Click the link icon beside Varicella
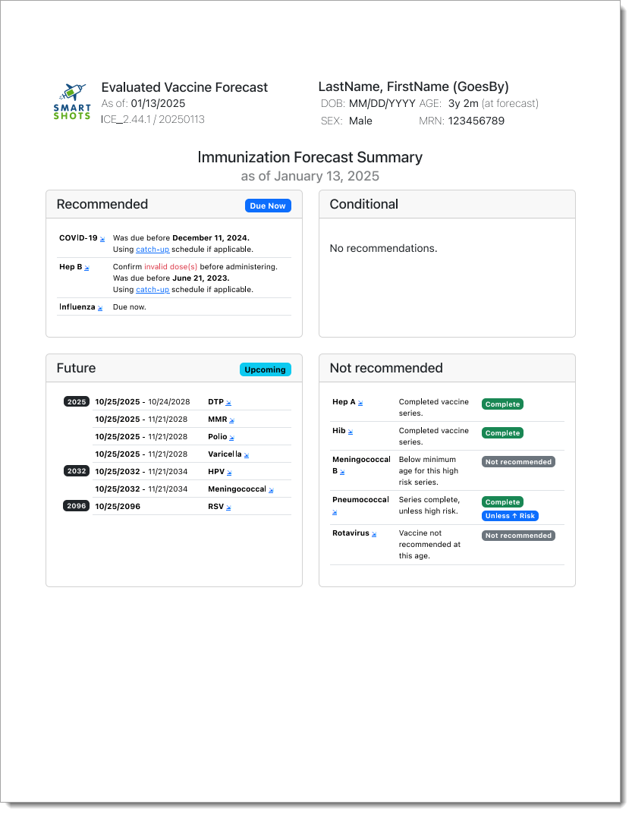632x814 pixels. point(247,455)
